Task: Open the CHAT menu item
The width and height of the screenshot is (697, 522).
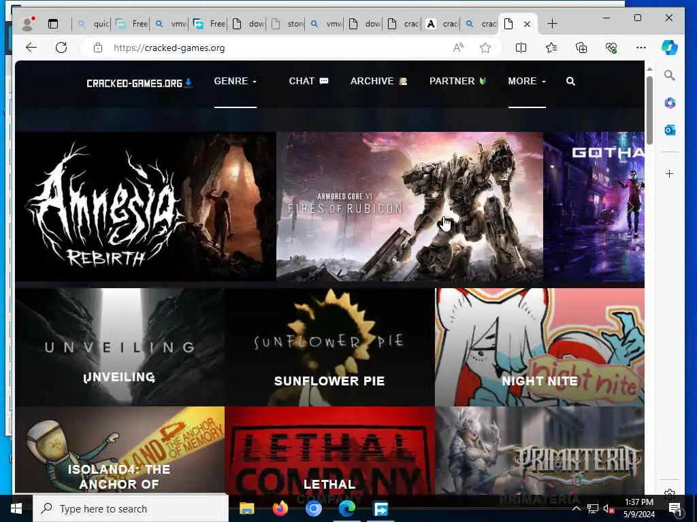Action: tap(308, 82)
